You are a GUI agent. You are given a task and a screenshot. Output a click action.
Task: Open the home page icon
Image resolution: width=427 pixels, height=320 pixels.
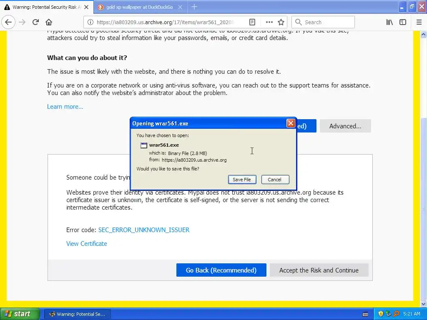[49, 22]
